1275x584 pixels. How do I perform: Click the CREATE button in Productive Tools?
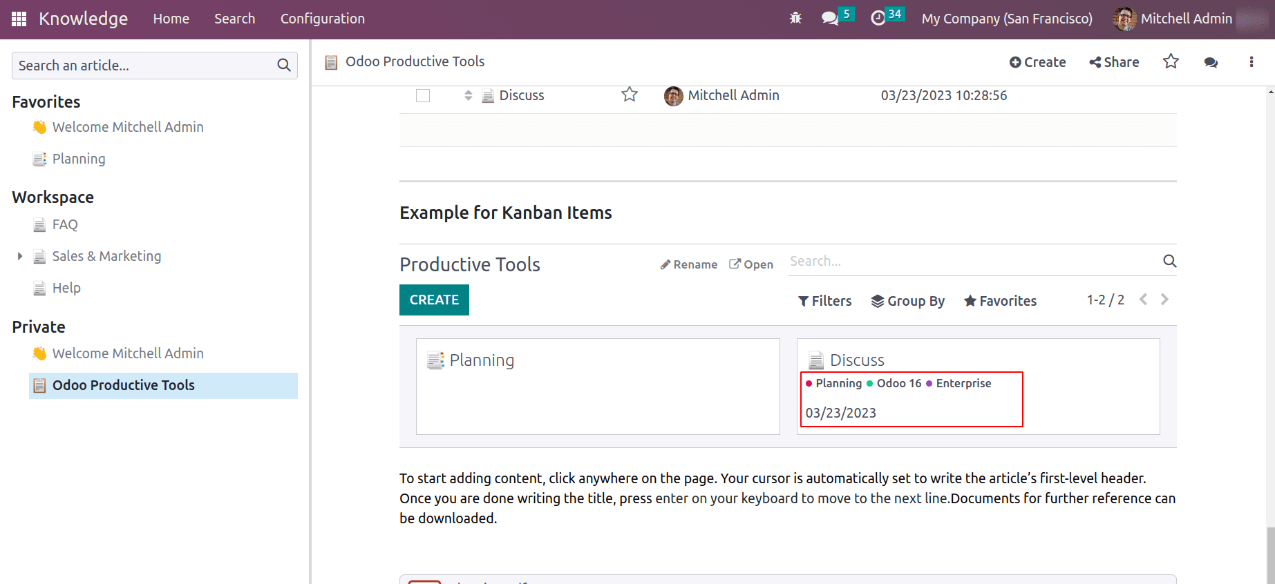[434, 300]
